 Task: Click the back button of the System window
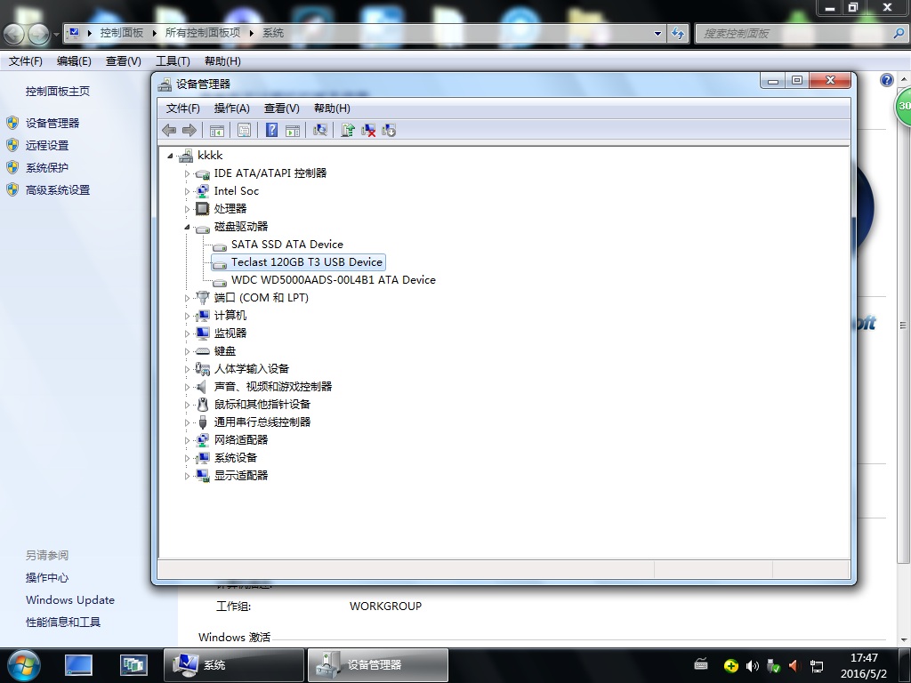click(x=14, y=34)
